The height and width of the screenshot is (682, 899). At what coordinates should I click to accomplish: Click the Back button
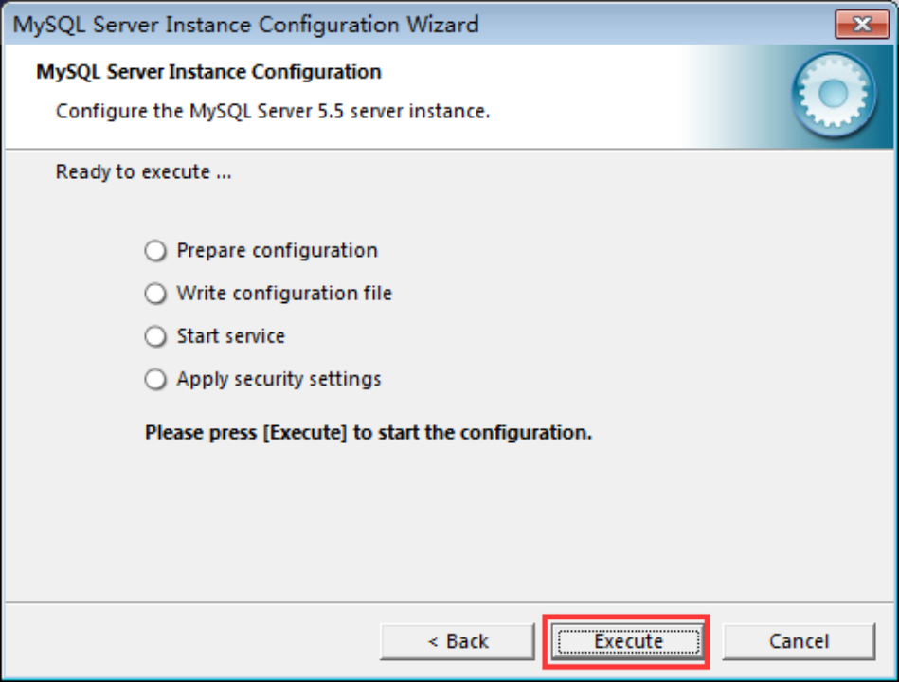[458, 640]
